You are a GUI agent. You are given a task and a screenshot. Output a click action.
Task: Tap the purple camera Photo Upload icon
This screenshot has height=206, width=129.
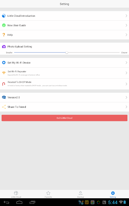(4, 46)
